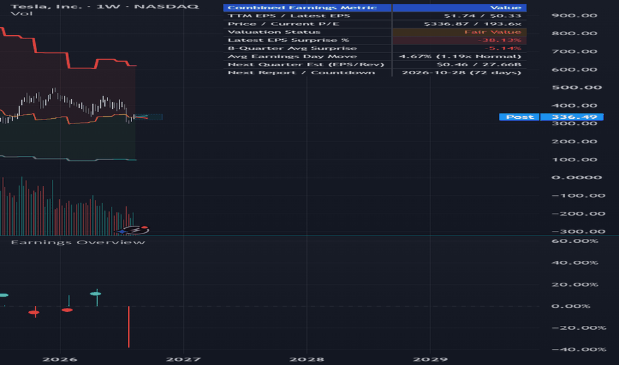The image size is (619, 365).
Task: Click the 2028 label on the time axis
Action: (x=307, y=359)
